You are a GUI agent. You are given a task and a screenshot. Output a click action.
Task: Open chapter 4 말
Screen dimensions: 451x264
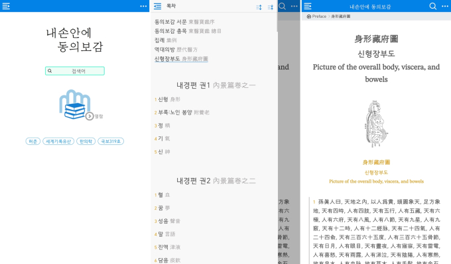click(164, 234)
